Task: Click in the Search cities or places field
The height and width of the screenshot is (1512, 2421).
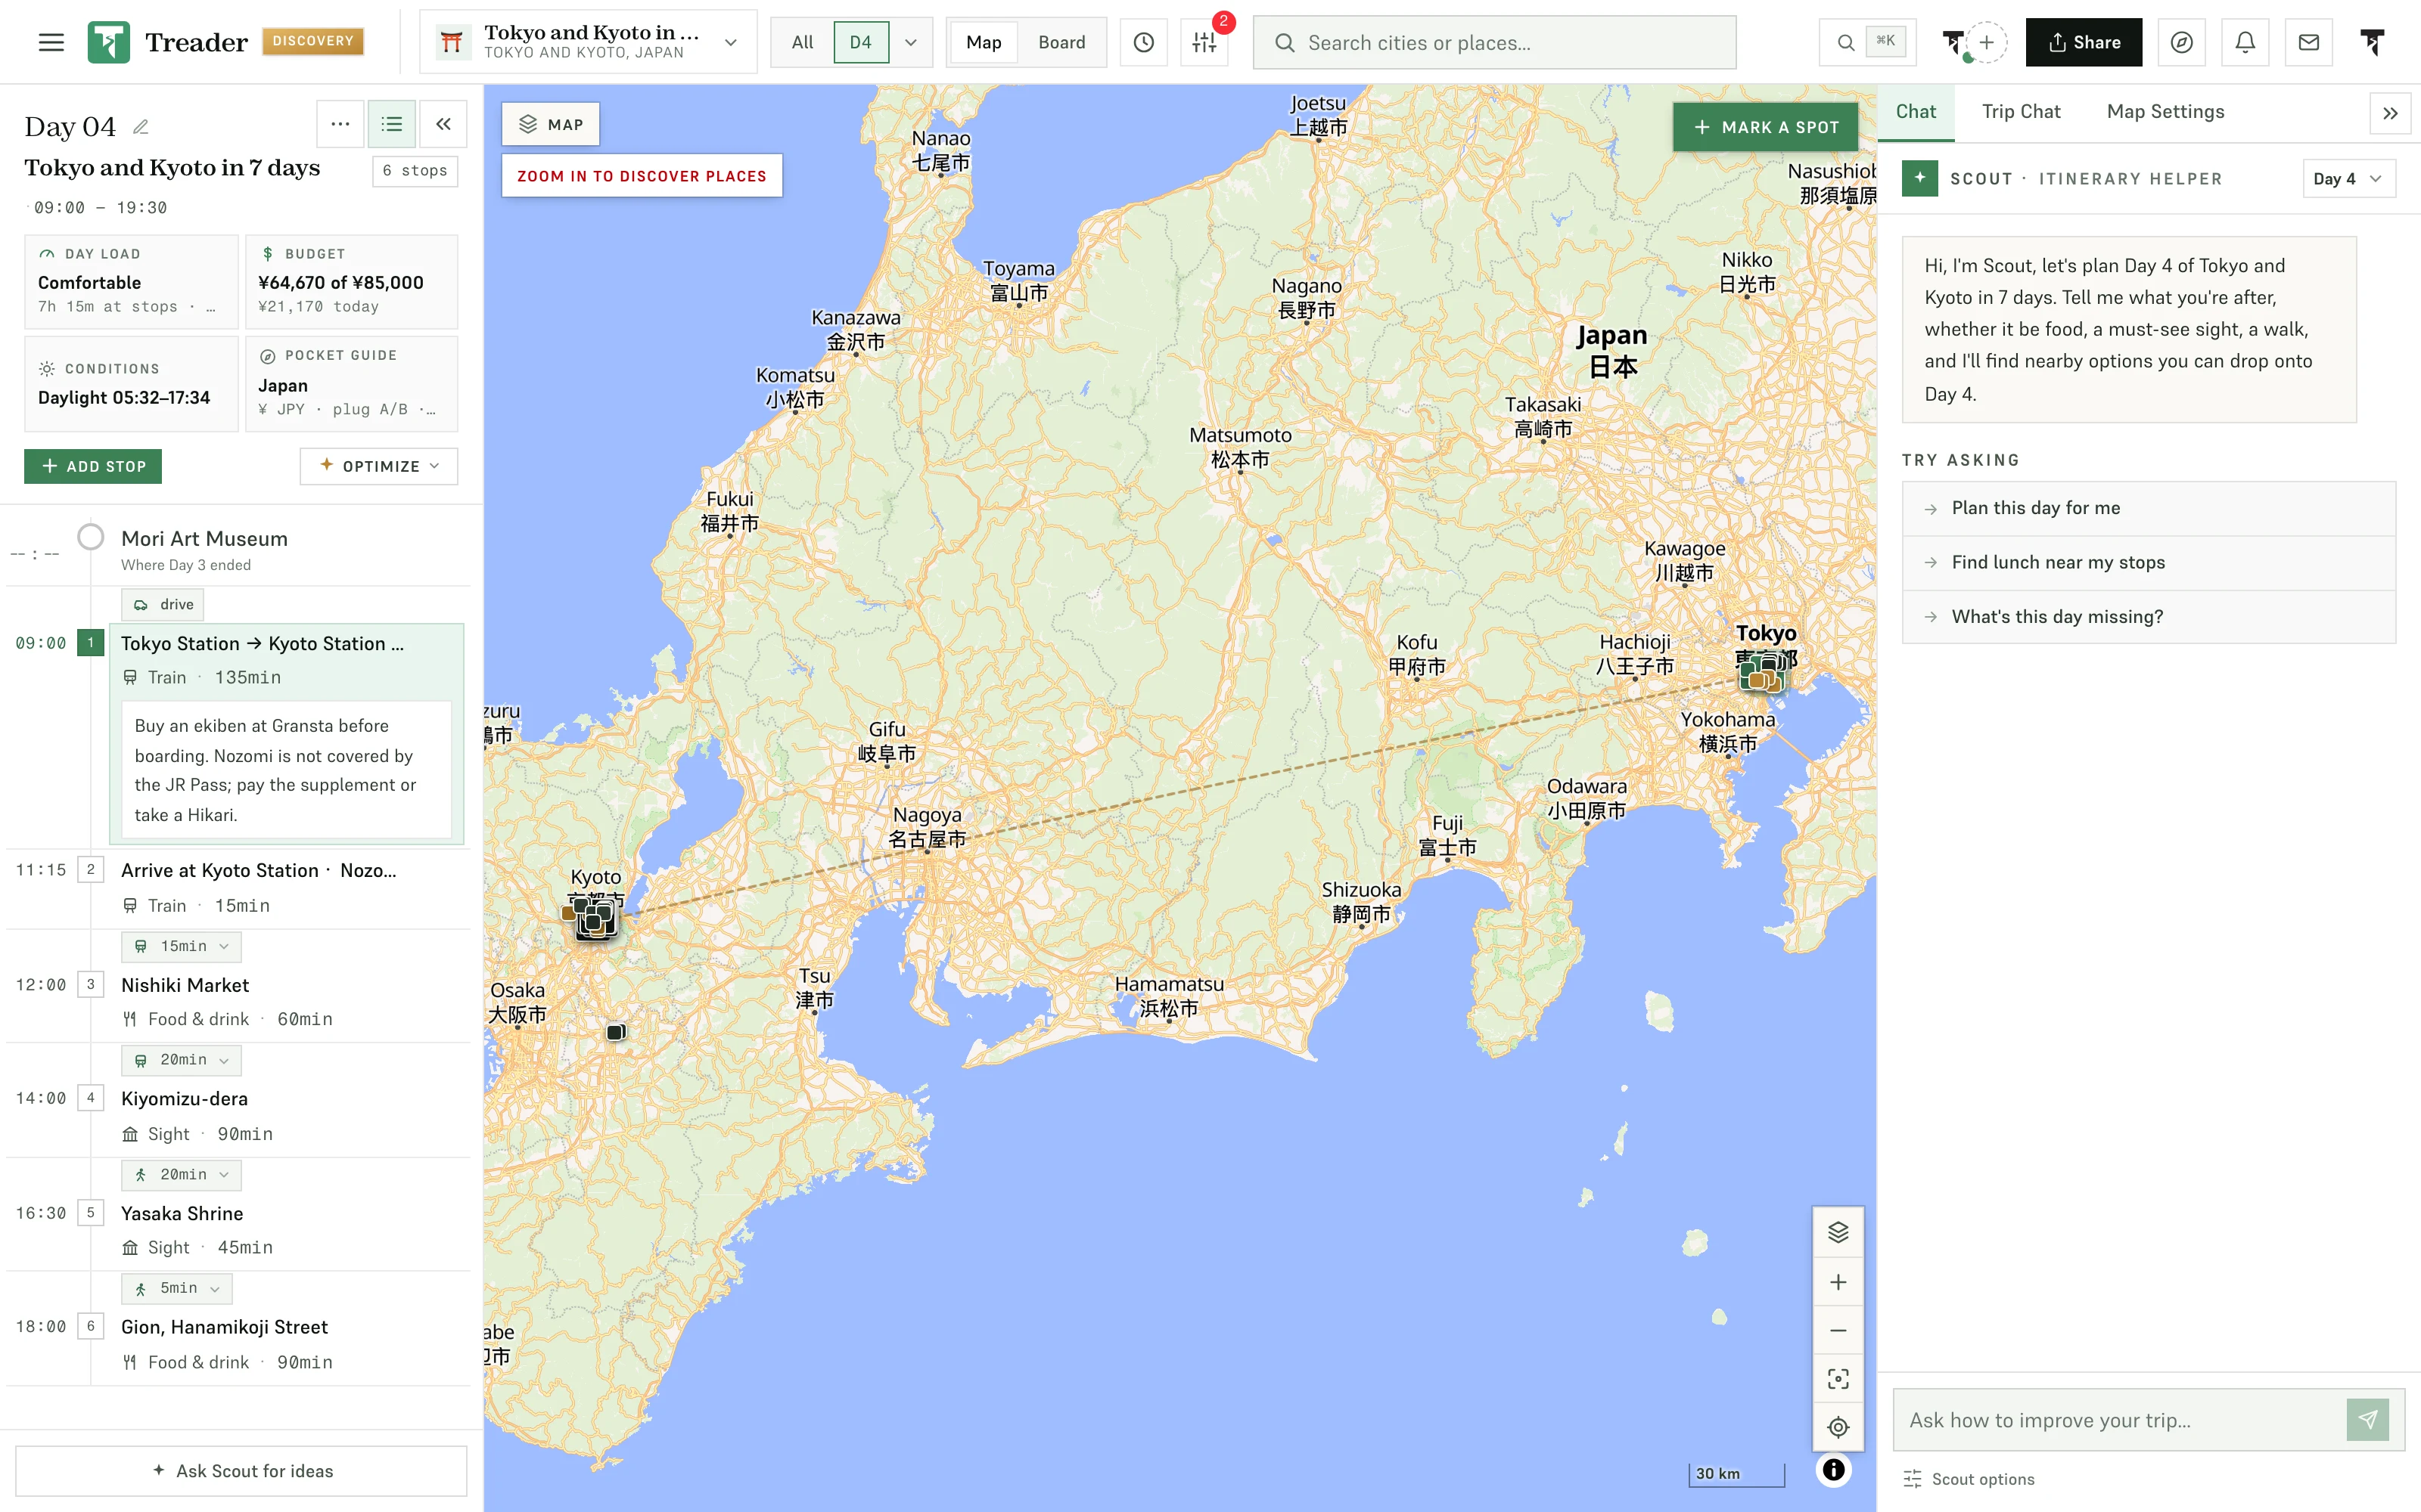Action: (x=1493, y=42)
